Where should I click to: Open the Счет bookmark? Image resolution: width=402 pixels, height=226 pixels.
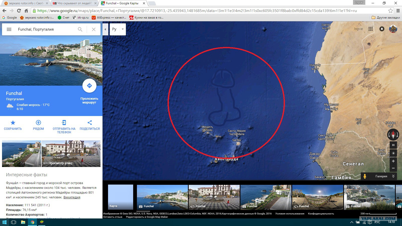click(64, 18)
